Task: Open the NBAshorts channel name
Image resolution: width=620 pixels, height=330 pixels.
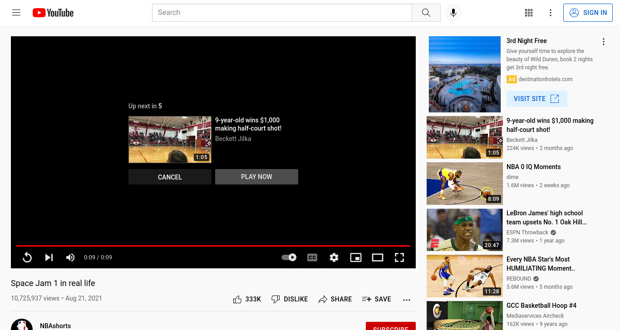Action: tap(55, 326)
